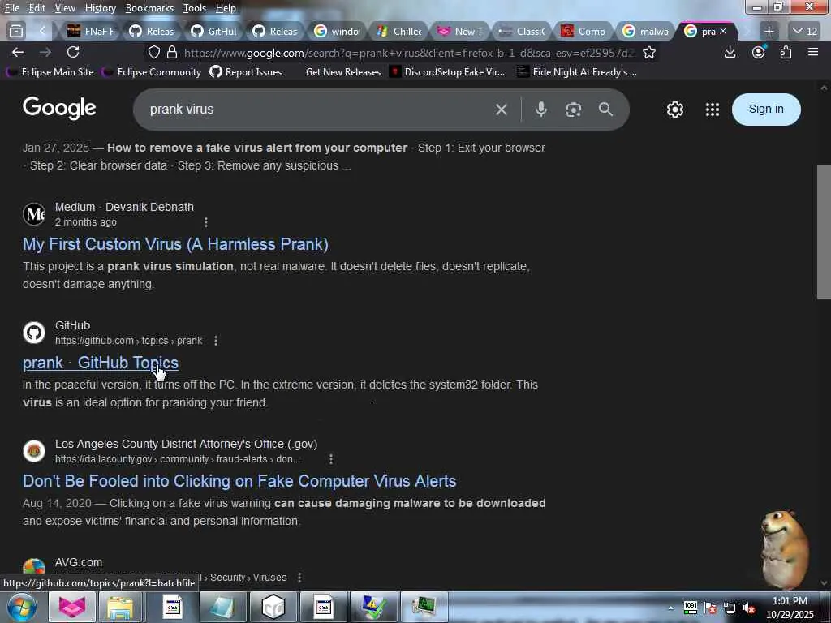831x623 pixels.
Task: Open the Google apps grid
Action: pyautogui.click(x=713, y=110)
